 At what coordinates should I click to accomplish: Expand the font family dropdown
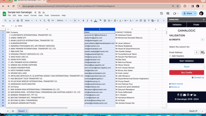62,20
